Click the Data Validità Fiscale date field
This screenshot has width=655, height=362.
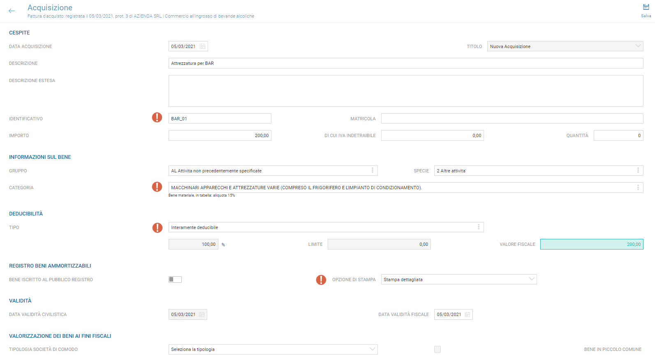pyautogui.click(x=454, y=314)
